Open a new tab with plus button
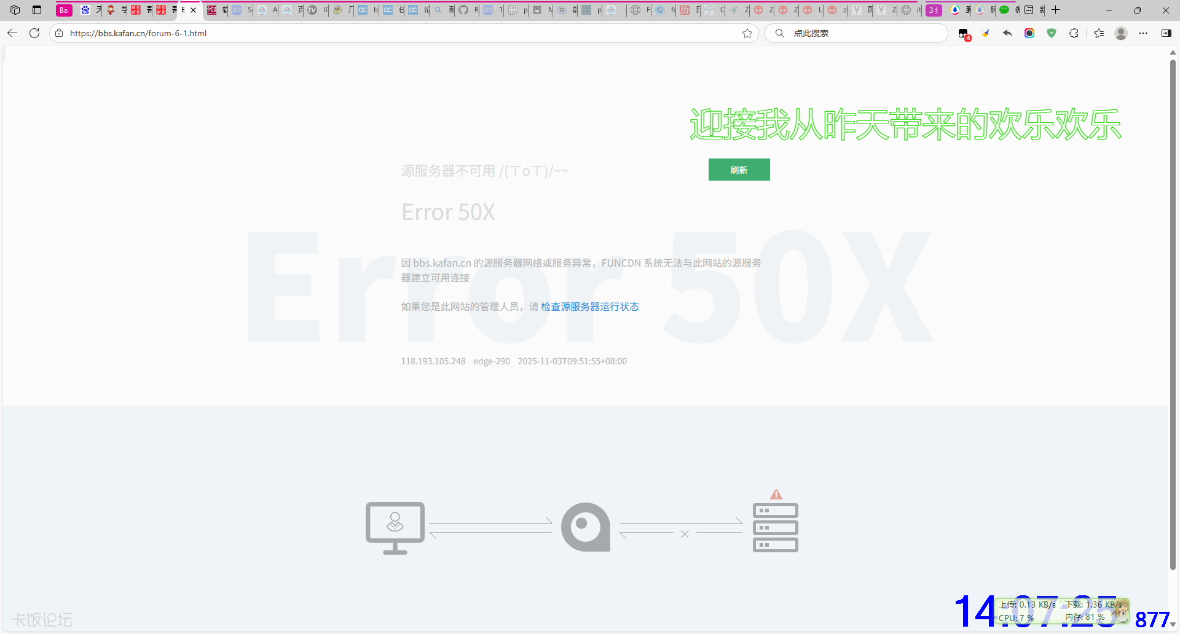1180x634 pixels. click(x=1056, y=10)
